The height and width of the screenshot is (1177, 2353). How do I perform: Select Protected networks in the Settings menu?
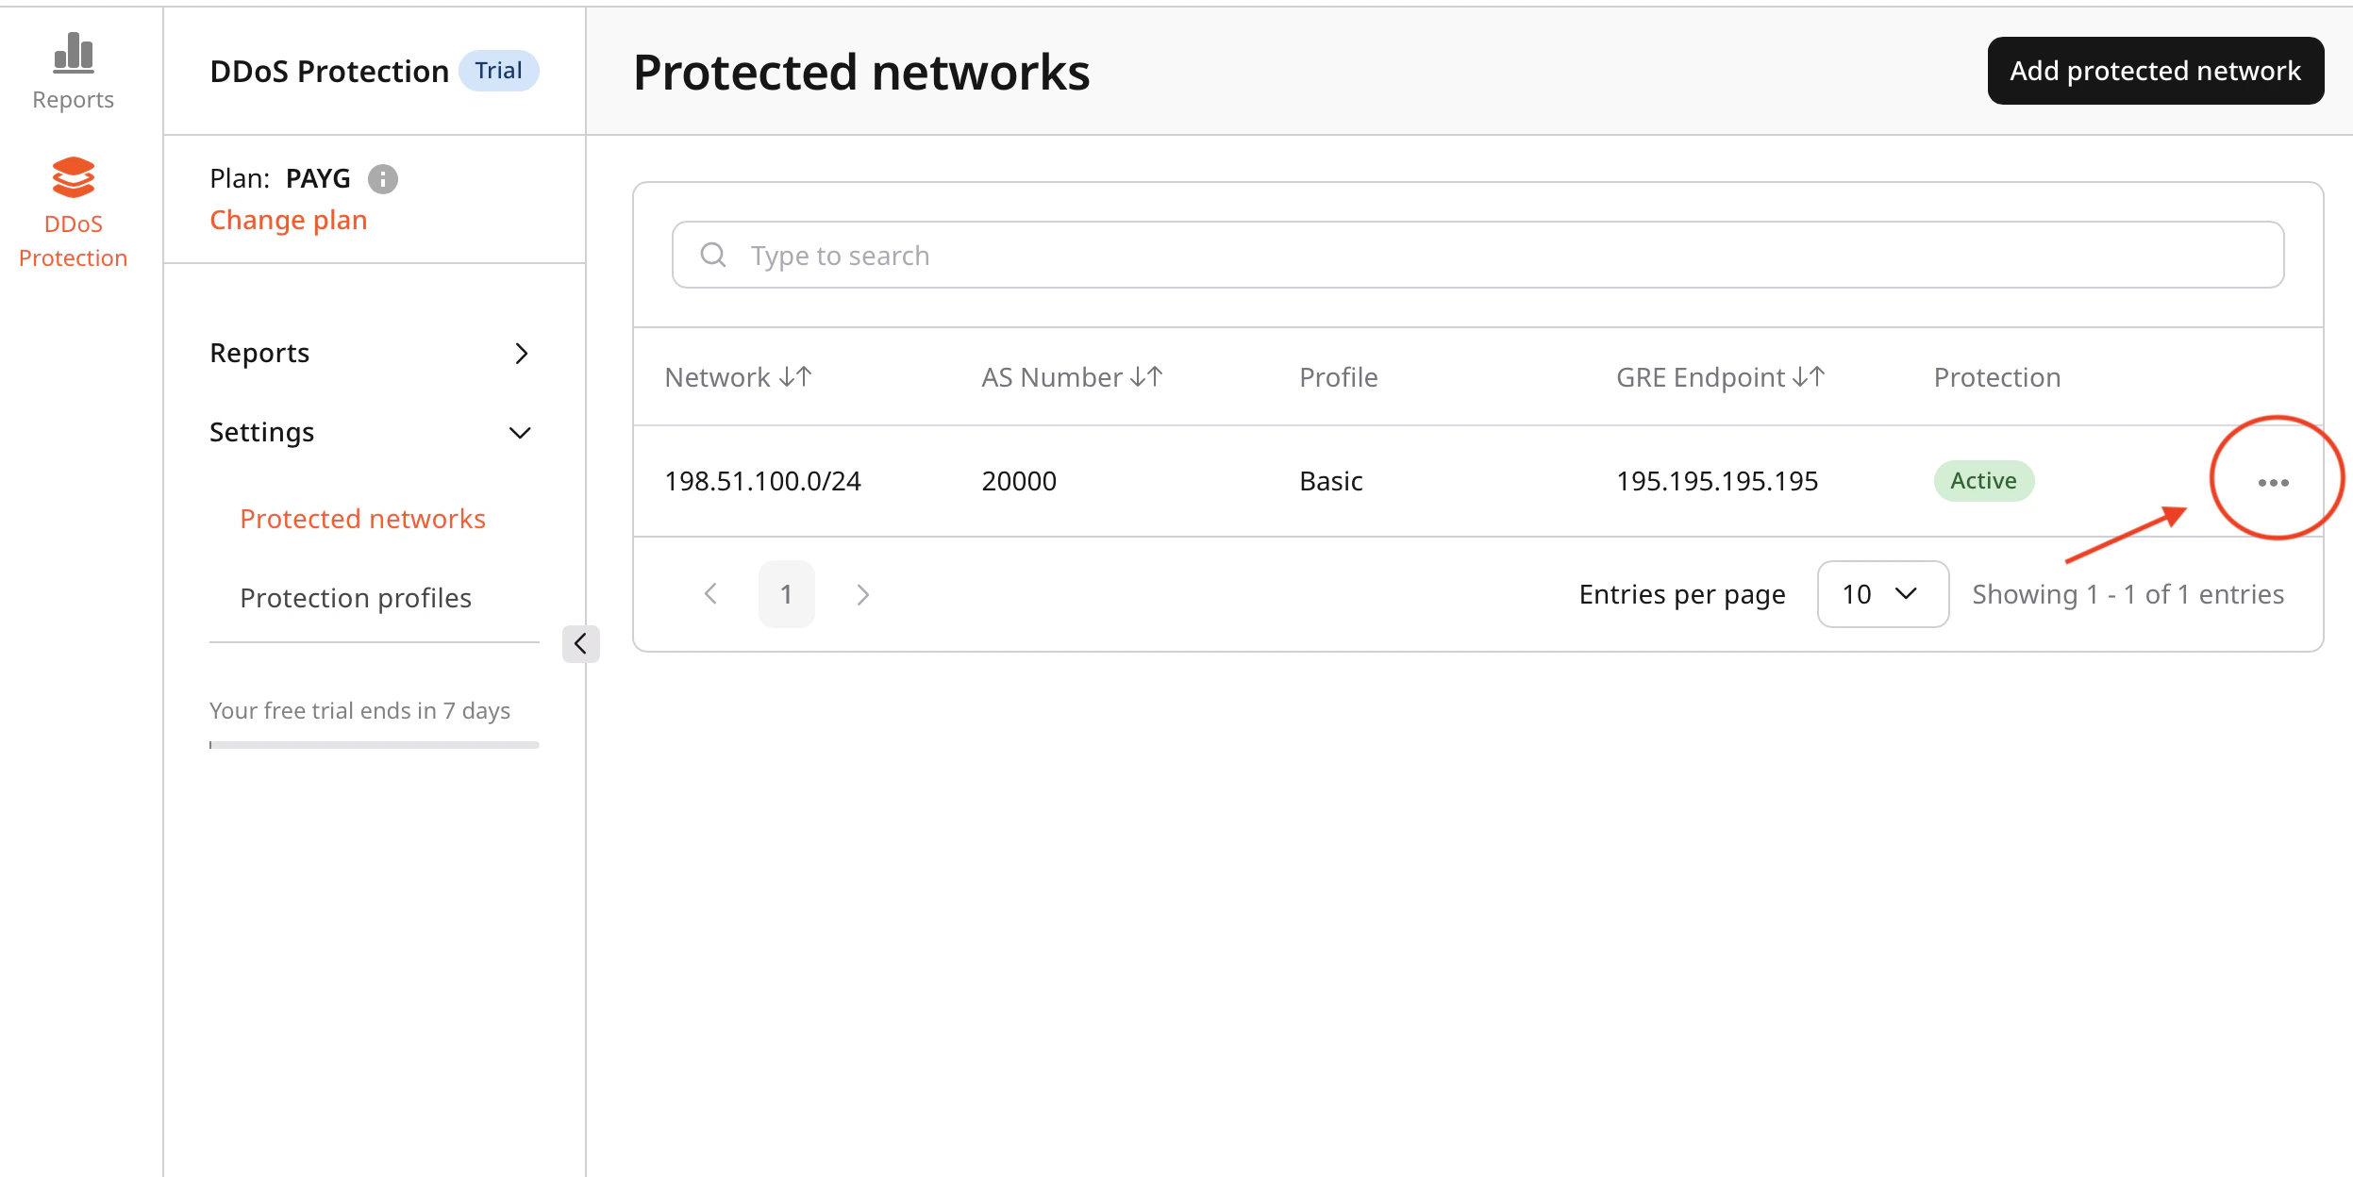362,518
